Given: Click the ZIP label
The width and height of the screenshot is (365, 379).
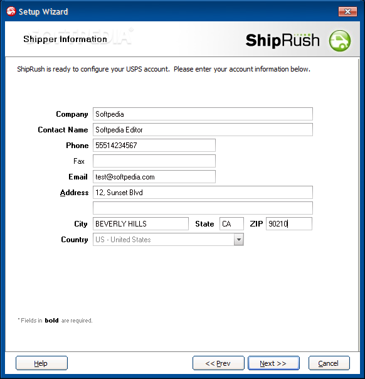Looking at the screenshot, I should (257, 224).
